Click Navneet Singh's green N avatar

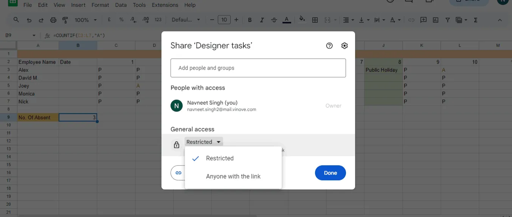click(177, 106)
